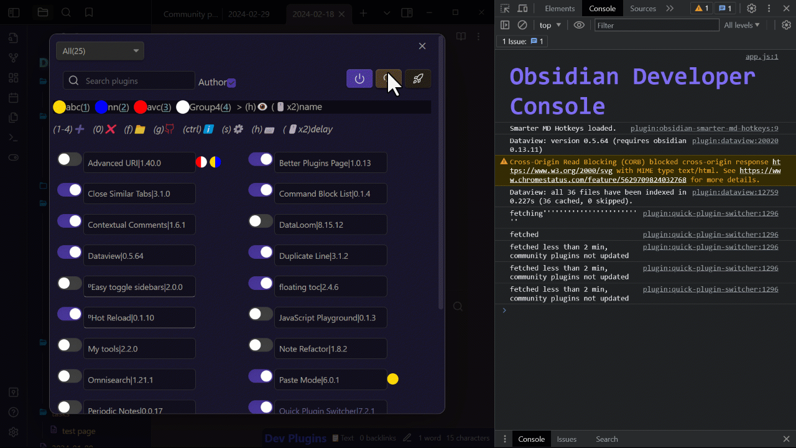Enable the JavaScript Playground toggle
The image size is (796, 448).
click(261, 314)
